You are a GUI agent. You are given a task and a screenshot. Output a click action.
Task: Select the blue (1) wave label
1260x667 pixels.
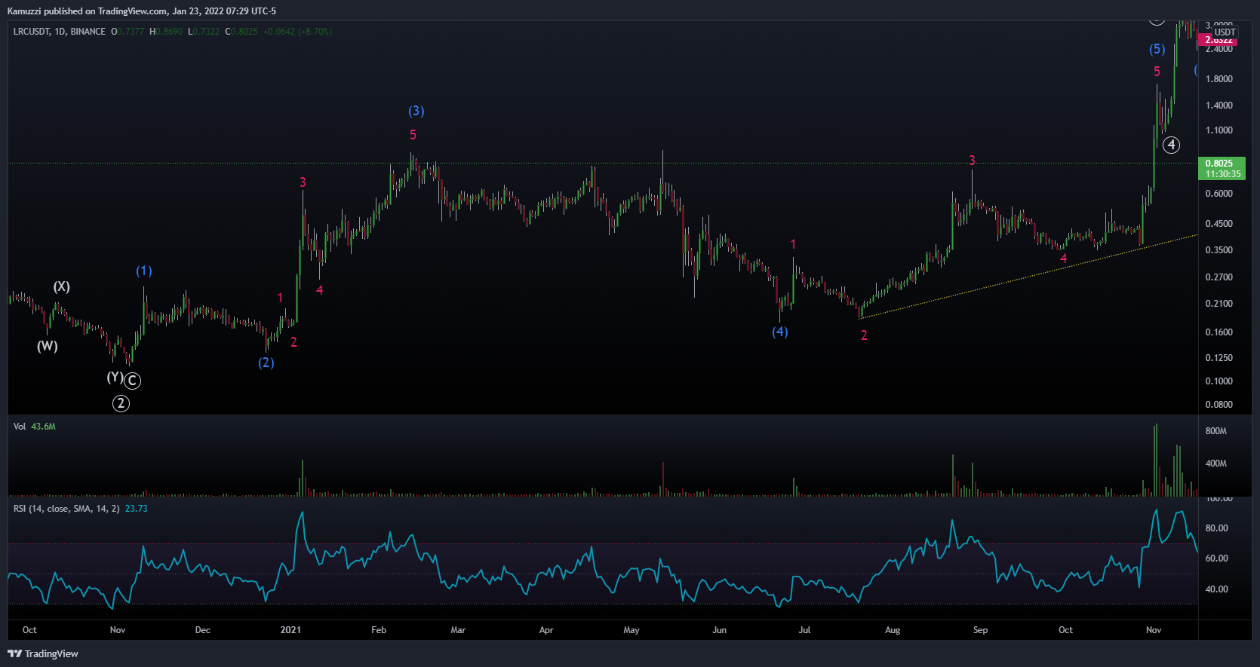pos(144,271)
